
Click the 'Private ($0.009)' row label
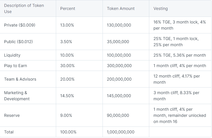pos(20,25)
